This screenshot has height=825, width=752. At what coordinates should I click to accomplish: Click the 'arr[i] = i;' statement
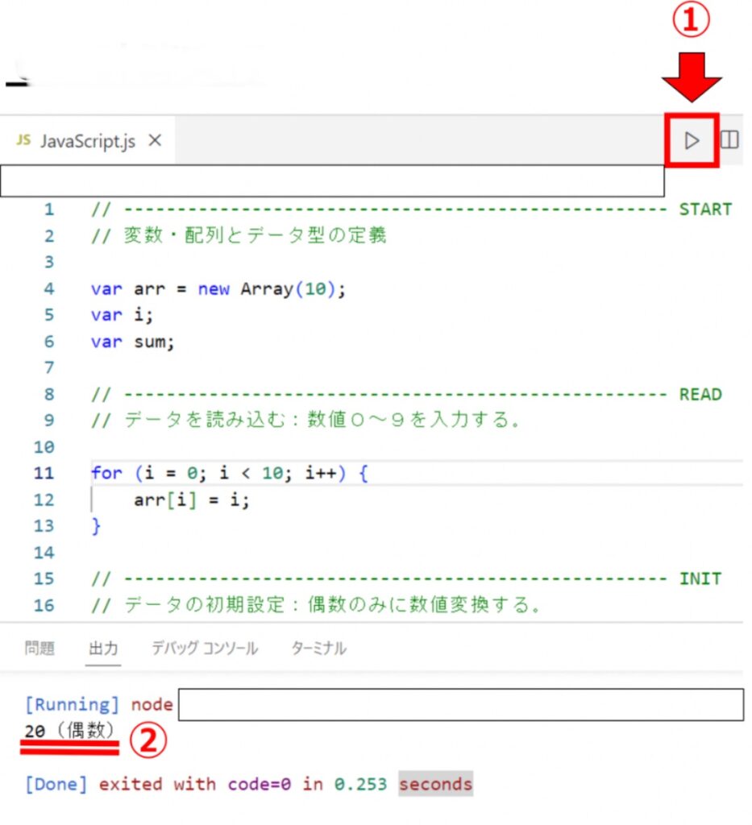[x=192, y=500]
